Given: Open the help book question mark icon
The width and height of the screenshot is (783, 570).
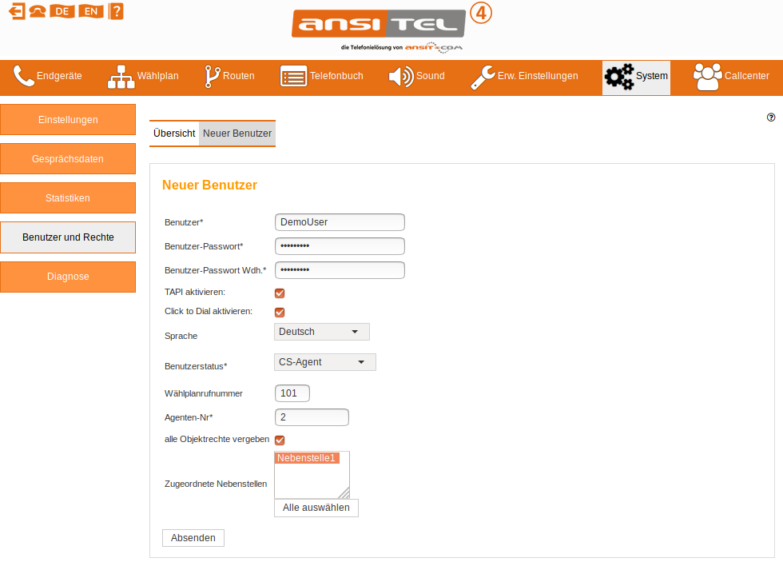Looking at the screenshot, I should [x=116, y=11].
